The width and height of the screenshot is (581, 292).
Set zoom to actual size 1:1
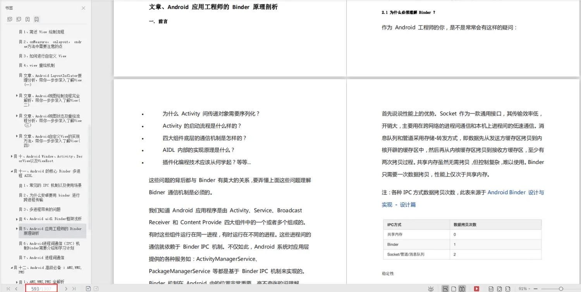[x=491, y=289]
